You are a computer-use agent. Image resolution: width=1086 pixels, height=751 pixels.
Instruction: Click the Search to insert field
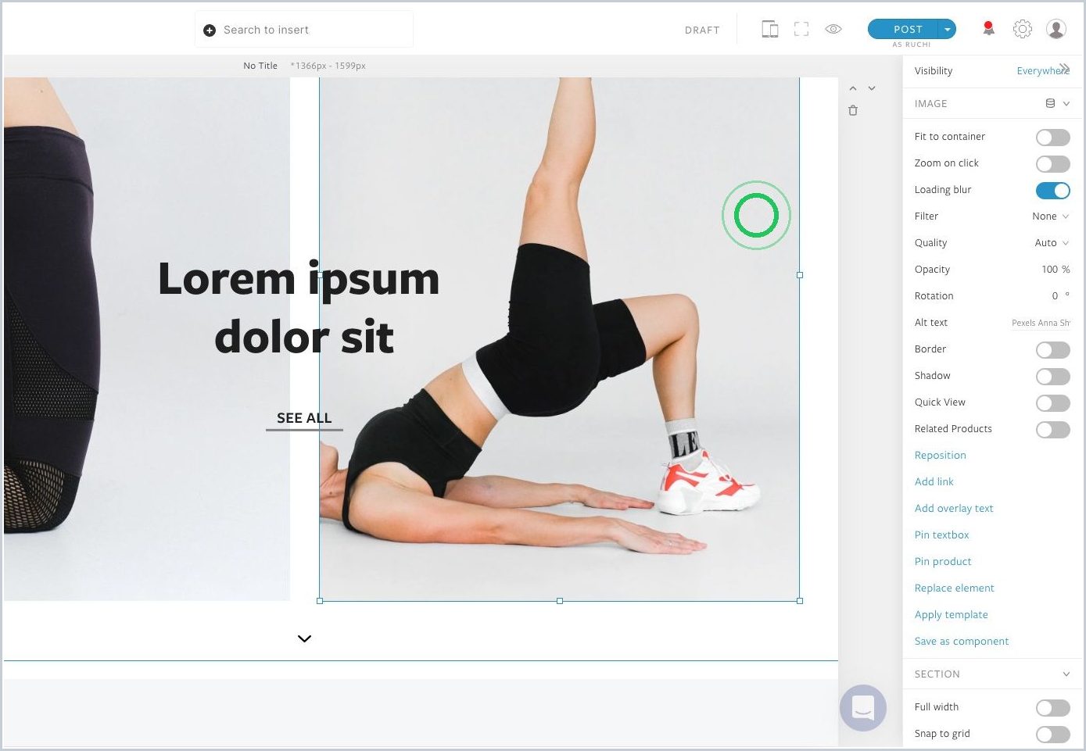(304, 30)
